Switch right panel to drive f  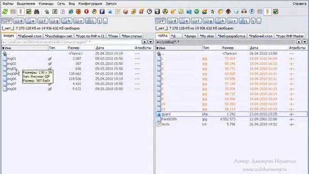(x=197, y=21)
